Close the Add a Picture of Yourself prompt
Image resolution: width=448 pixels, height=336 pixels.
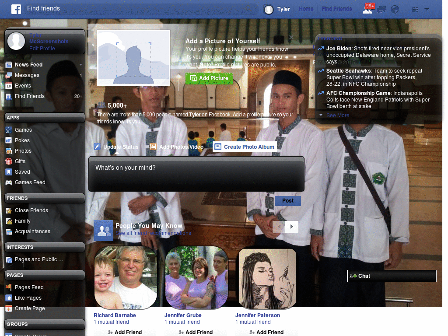click(x=291, y=38)
